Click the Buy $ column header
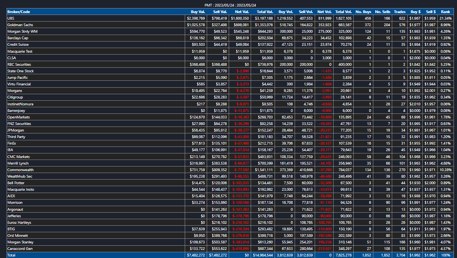 point(416,12)
